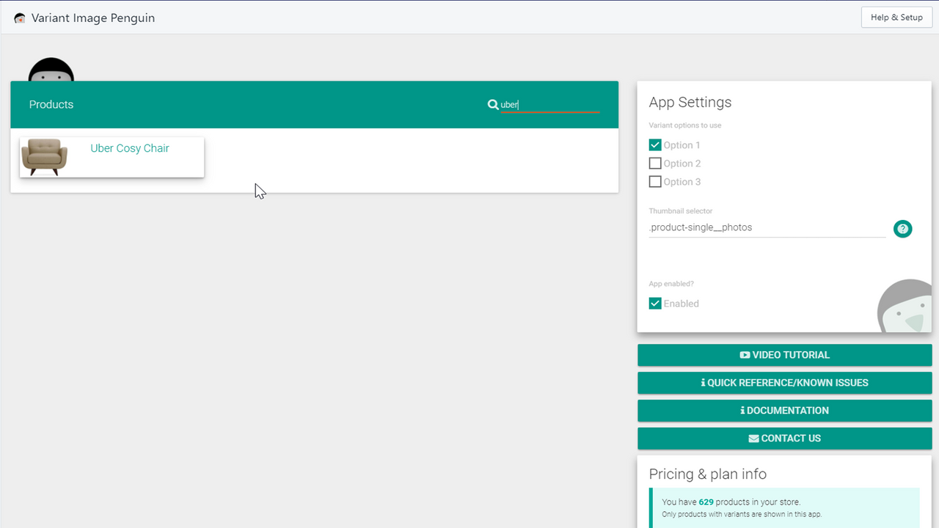Enable Option 2 variant option

click(x=654, y=163)
